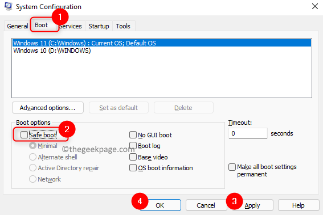Check Make all boot settings permanent

click(x=232, y=167)
